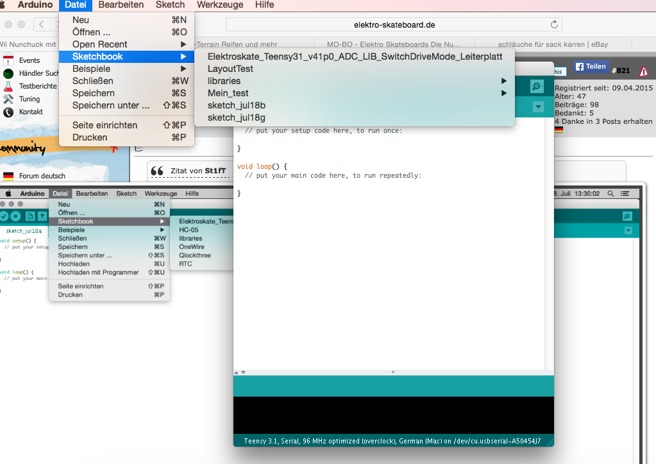Expand the Open Recent submenu

[x=126, y=44]
